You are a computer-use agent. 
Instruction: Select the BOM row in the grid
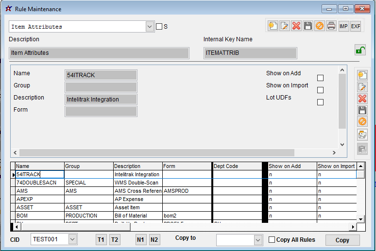tap(39, 216)
